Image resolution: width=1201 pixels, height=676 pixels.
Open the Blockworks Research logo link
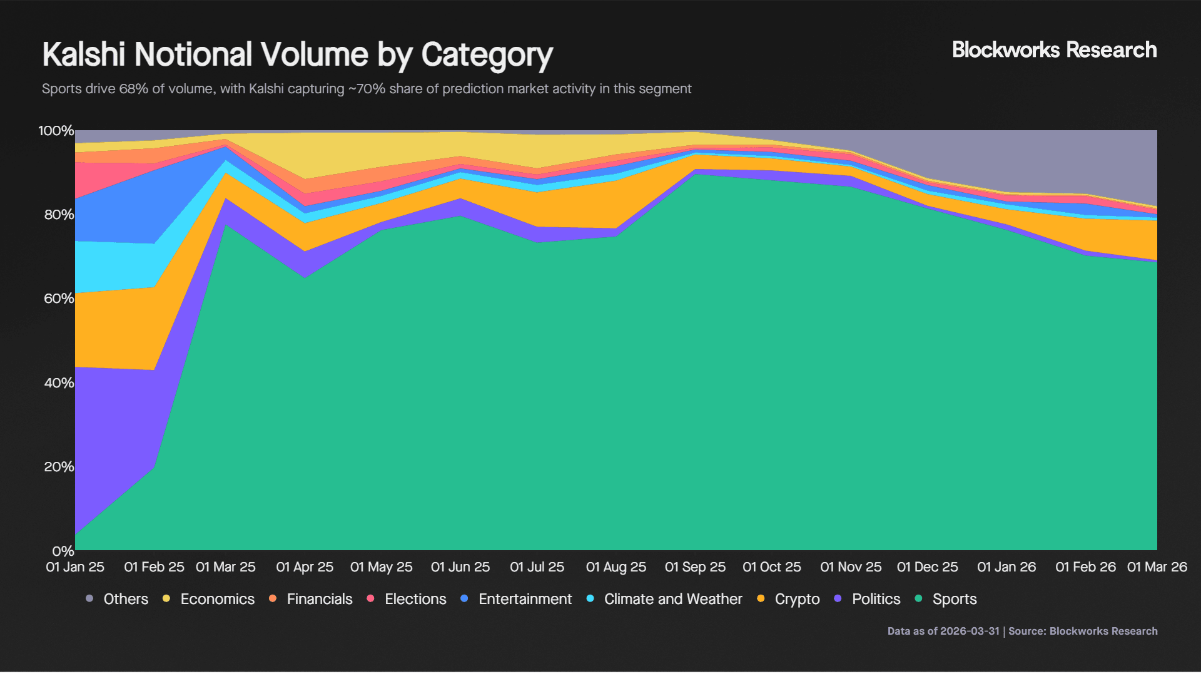pyautogui.click(x=1053, y=50)
